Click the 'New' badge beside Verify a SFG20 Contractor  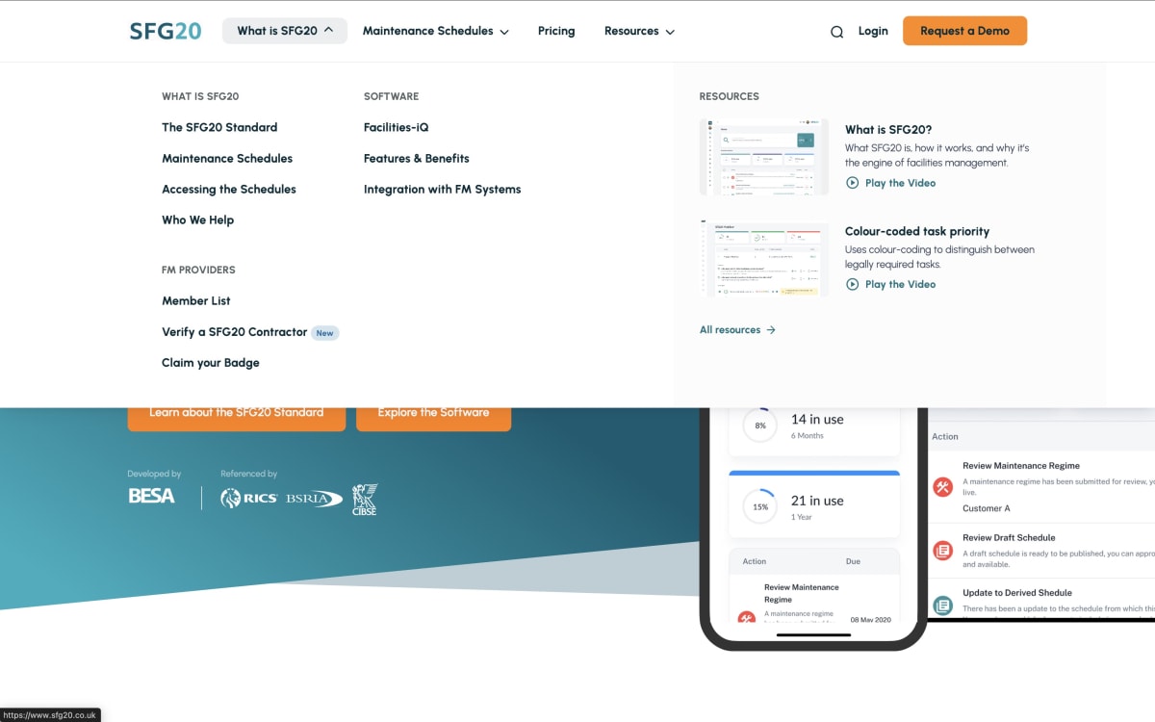[x=324, y=332]
